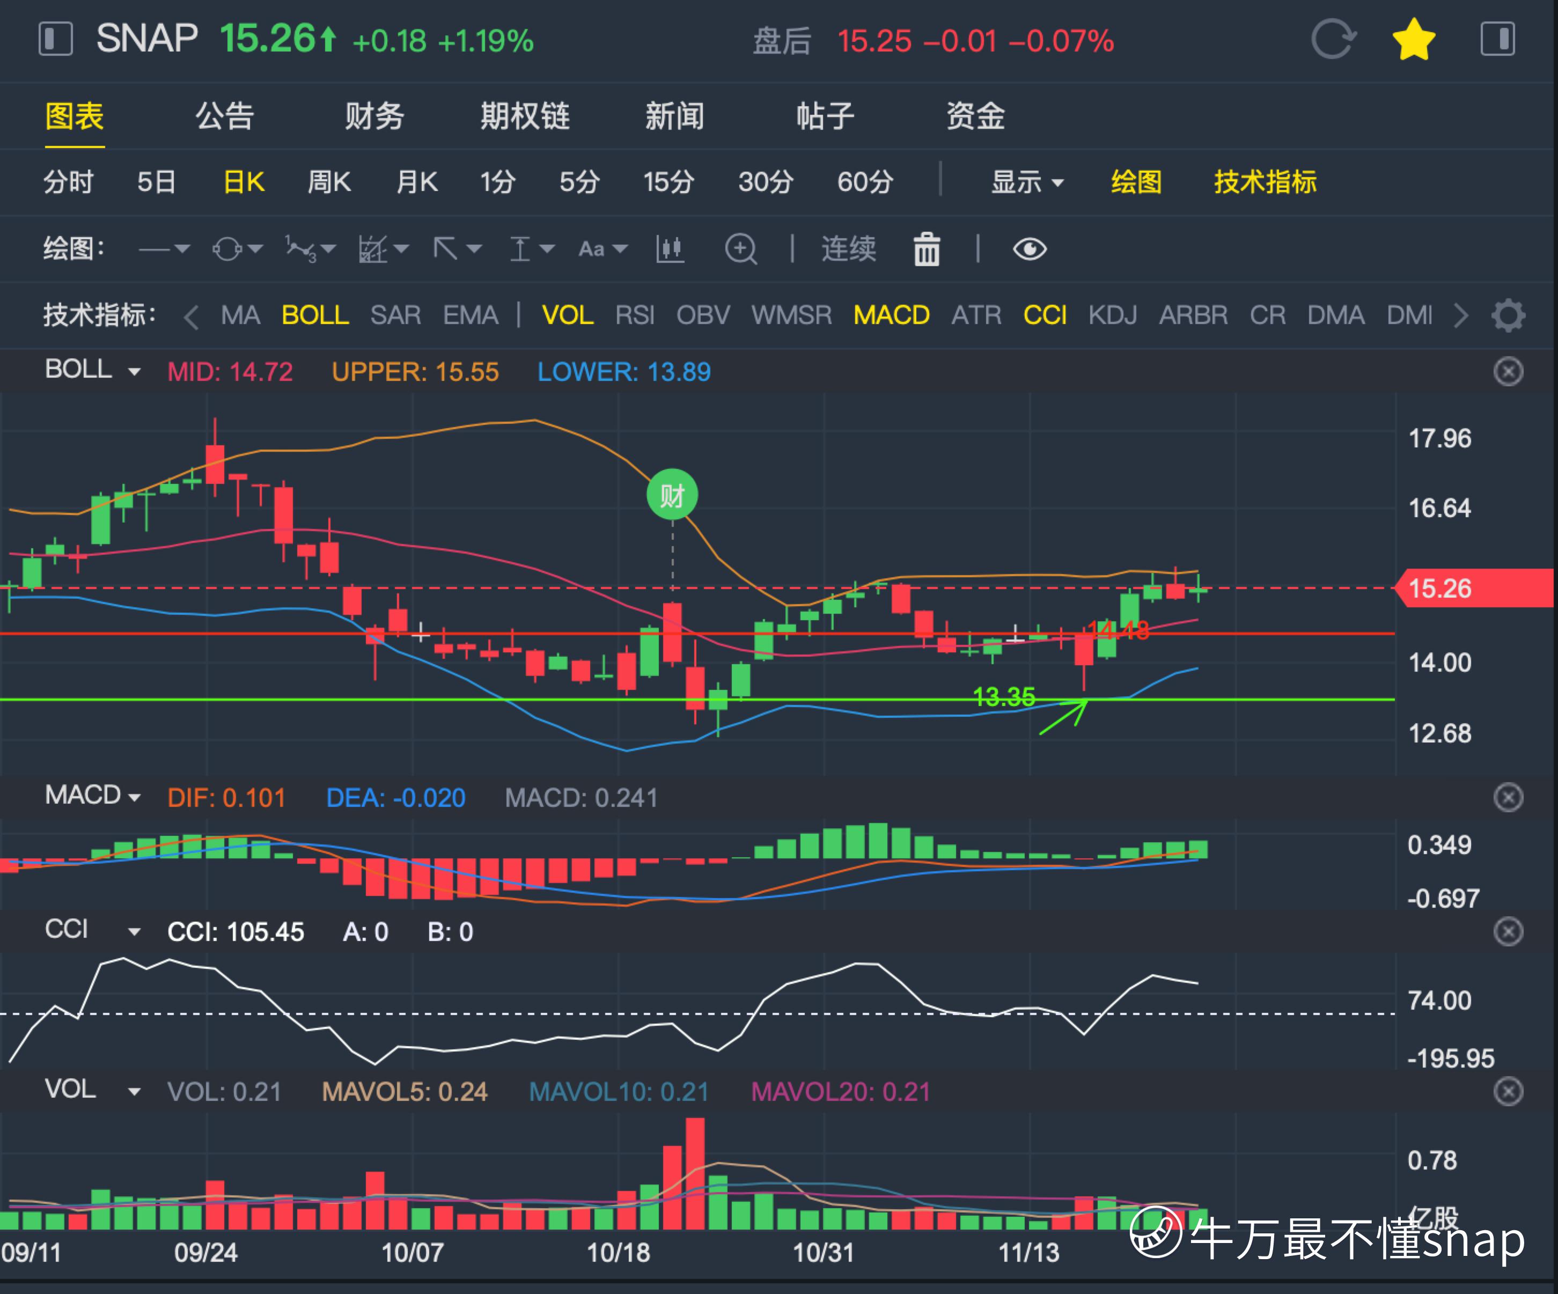Close the MACD indicator panel
Viewport: 1558px width, 1294px height.
point(1508,798)
